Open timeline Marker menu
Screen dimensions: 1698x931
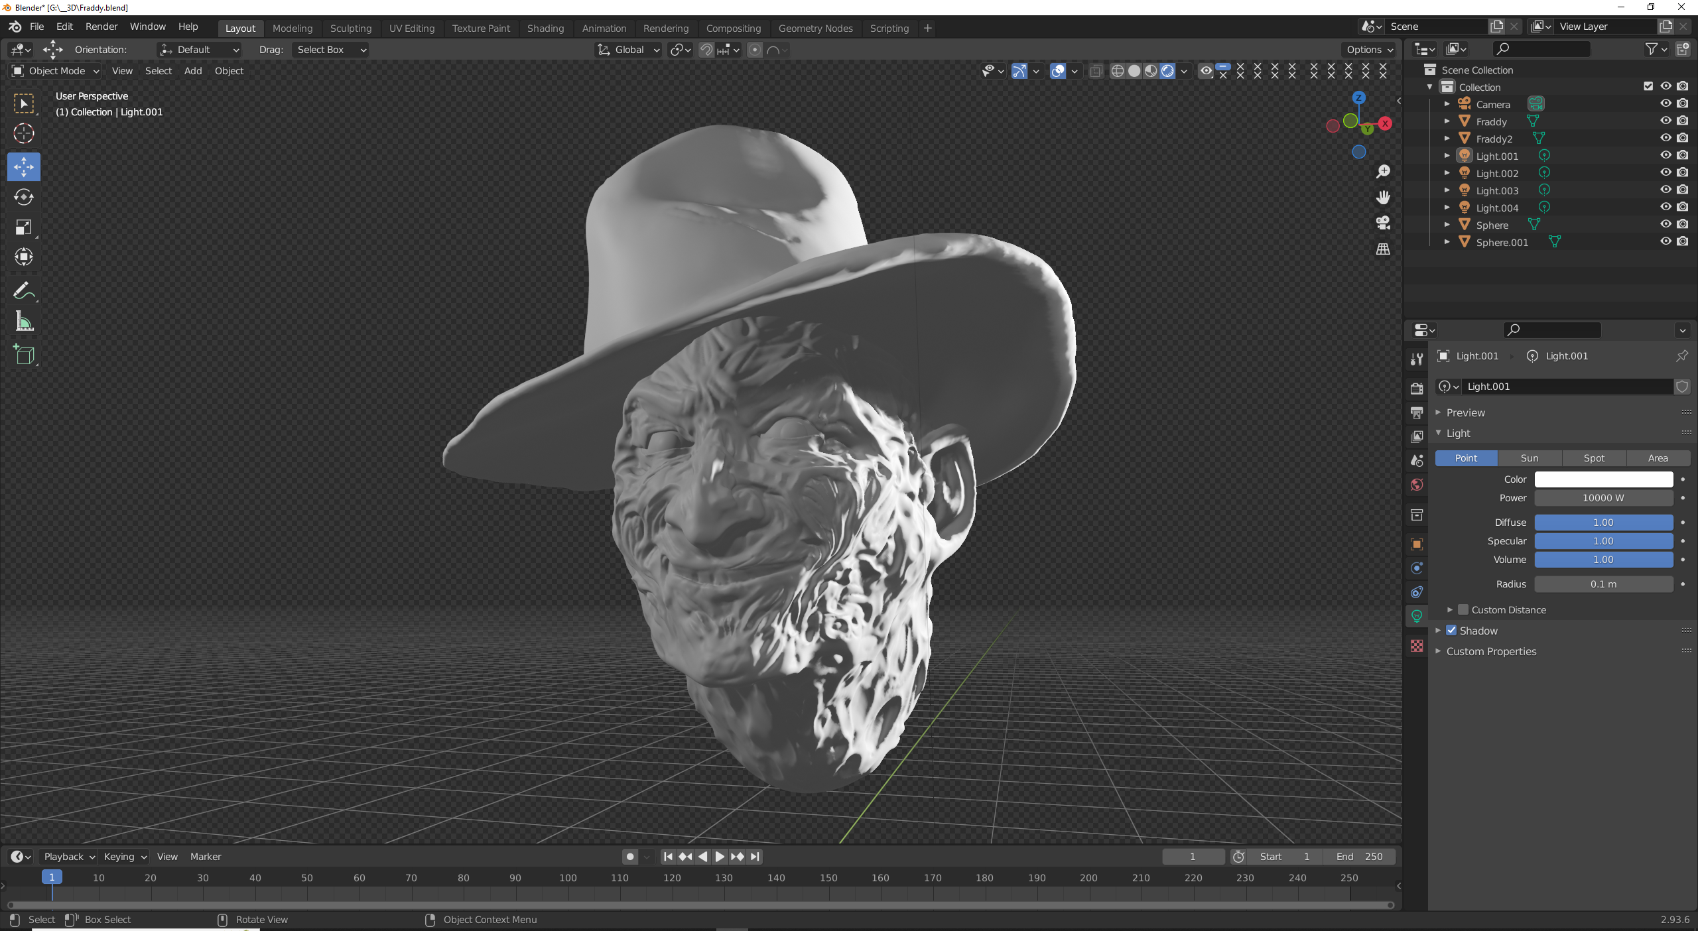point(206,857)
